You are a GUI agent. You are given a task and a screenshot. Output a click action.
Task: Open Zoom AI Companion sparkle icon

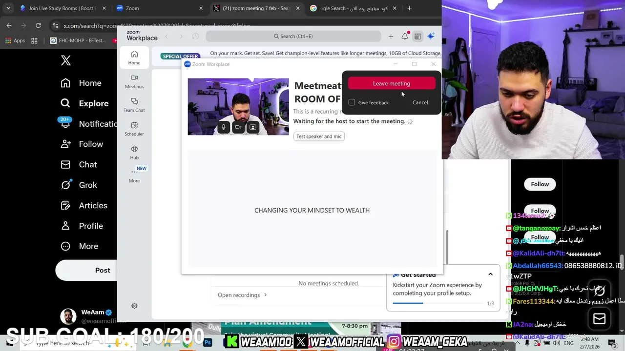click(431, 36)
